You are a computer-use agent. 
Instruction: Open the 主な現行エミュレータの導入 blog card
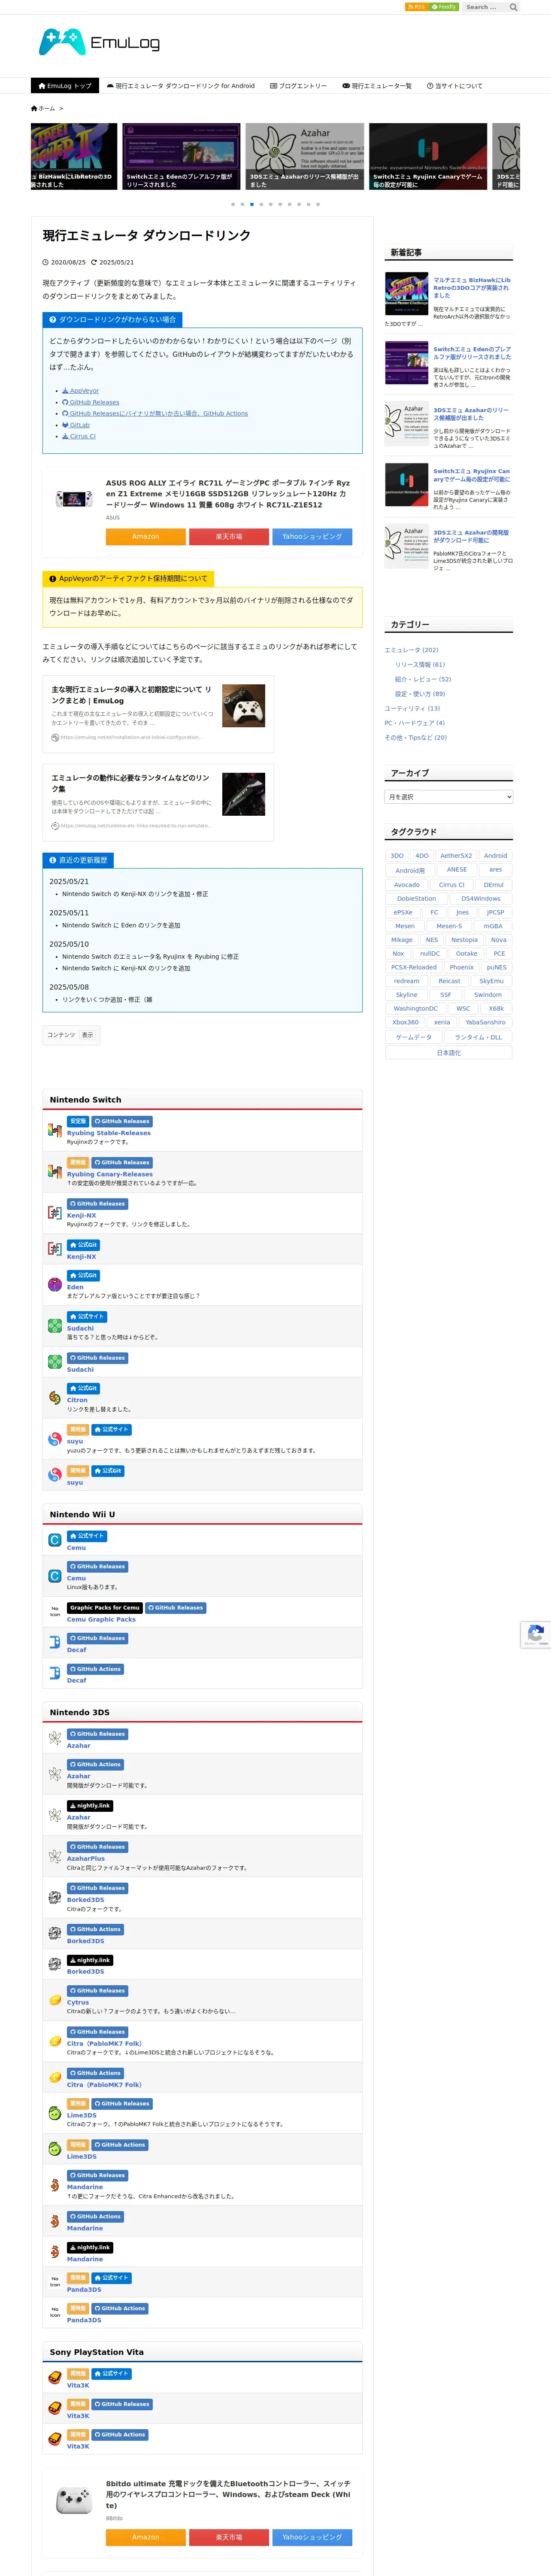pos(158,714)
